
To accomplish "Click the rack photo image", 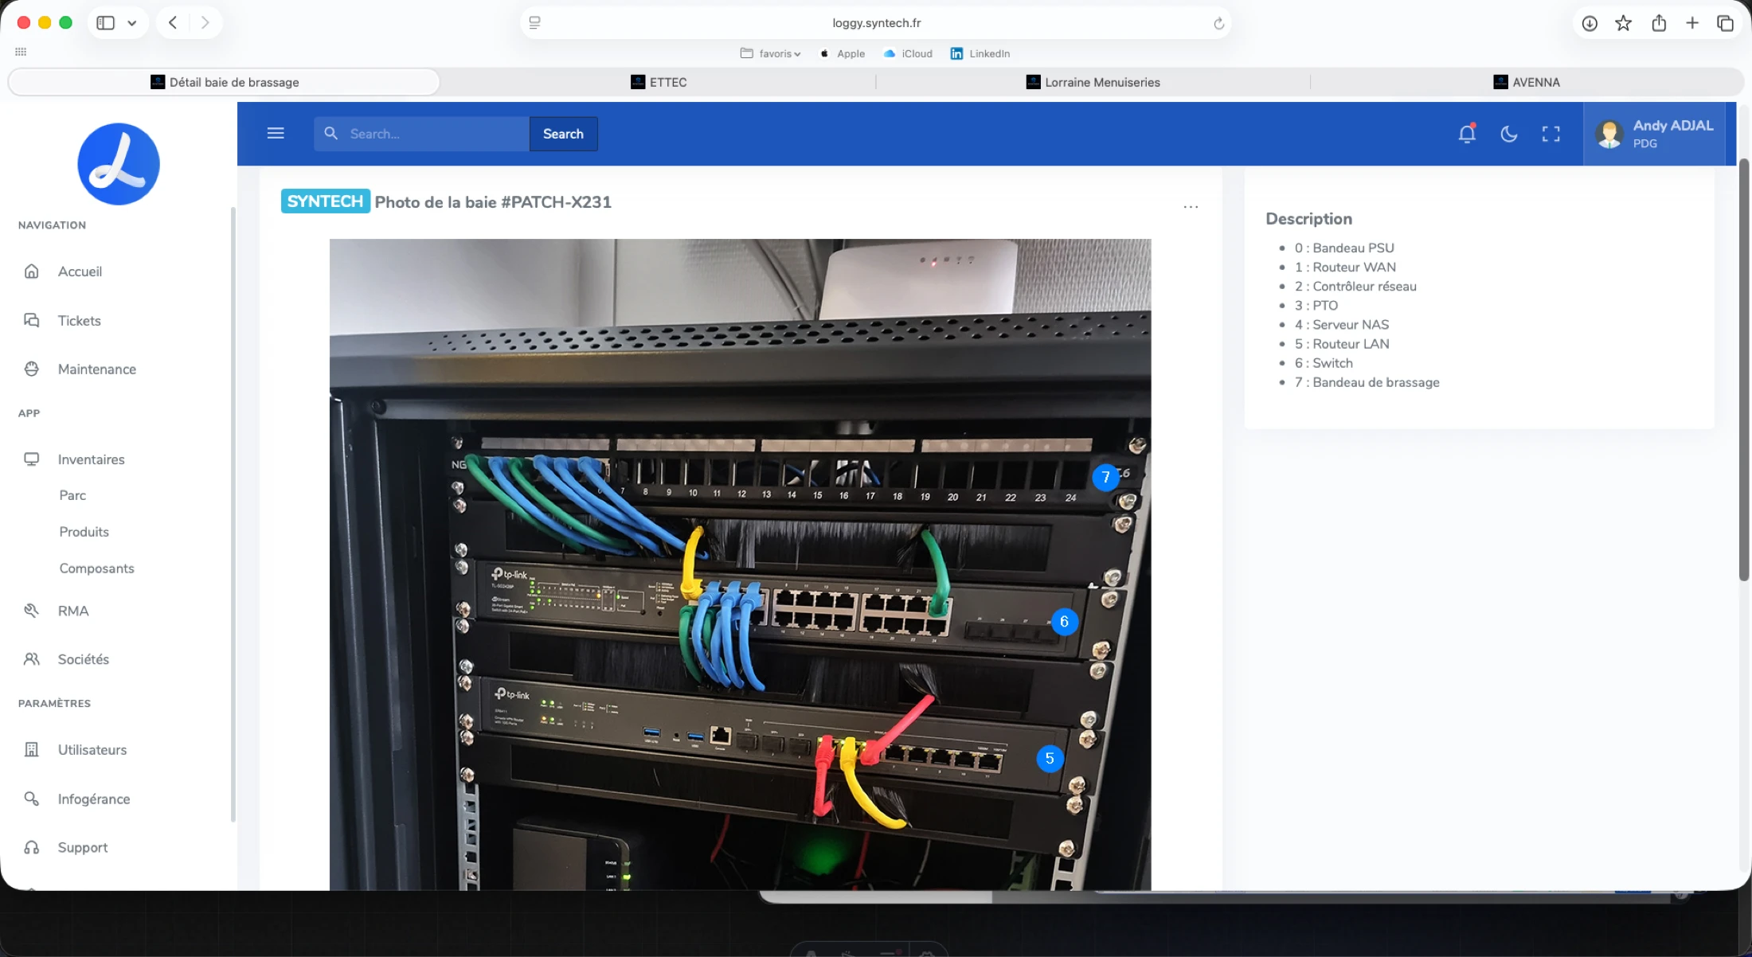I will pyautogui.click(x=740, y=564).
